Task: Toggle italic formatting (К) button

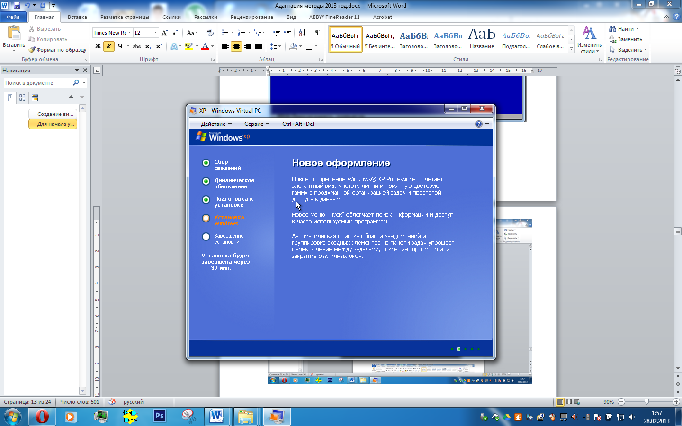Action: 109,46
